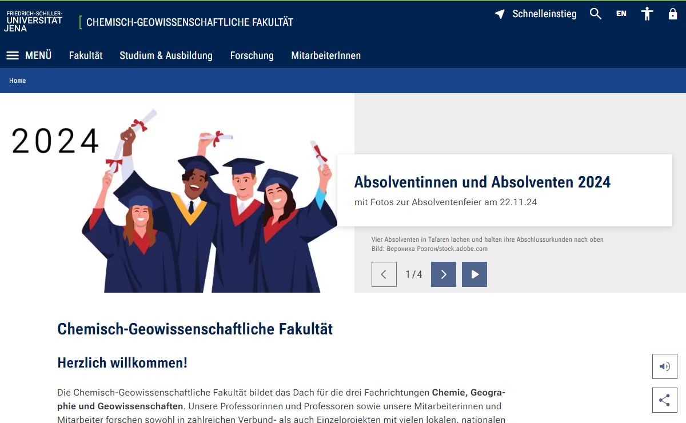The image size is (686, 423).
Task: Switch language to EN
Action: [x=621, y=14]
